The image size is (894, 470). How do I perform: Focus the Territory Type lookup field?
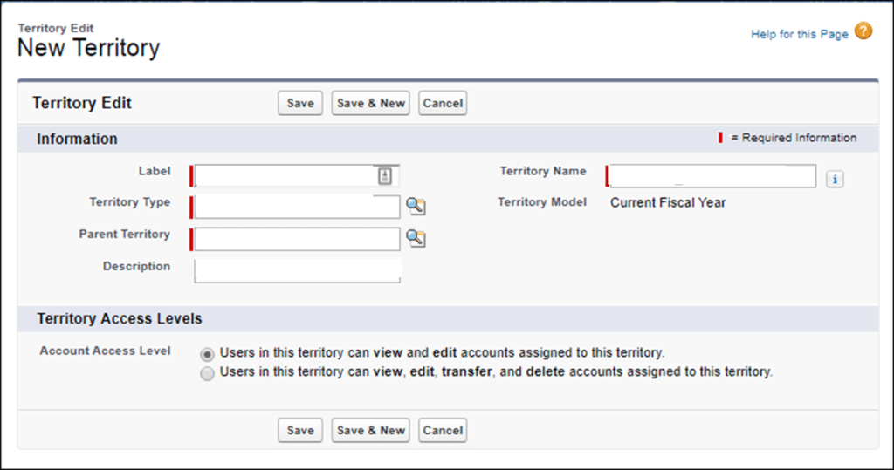296,207
